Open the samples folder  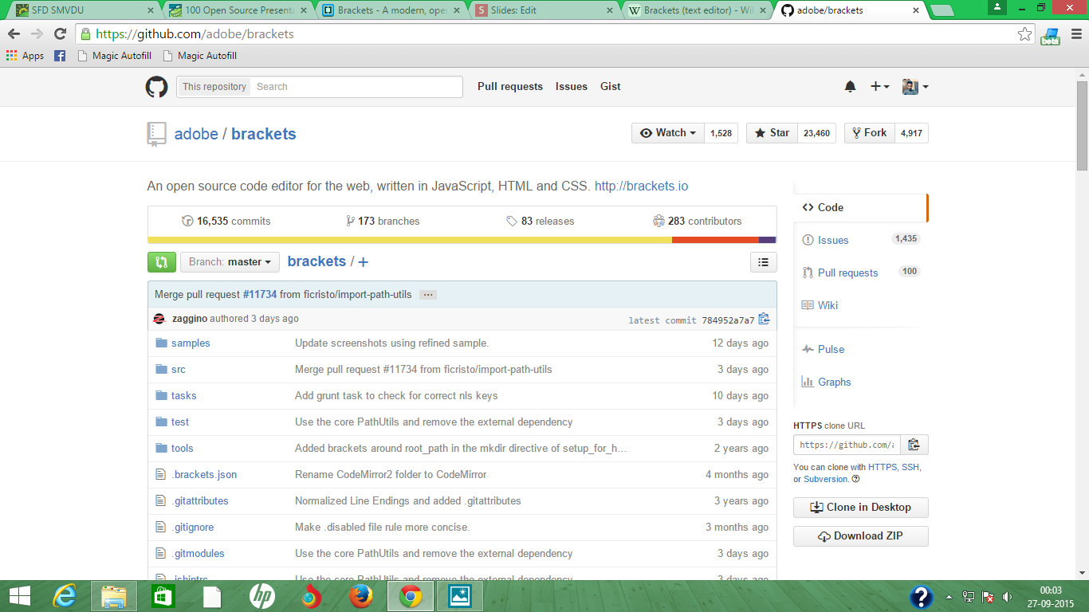(191, 343)
